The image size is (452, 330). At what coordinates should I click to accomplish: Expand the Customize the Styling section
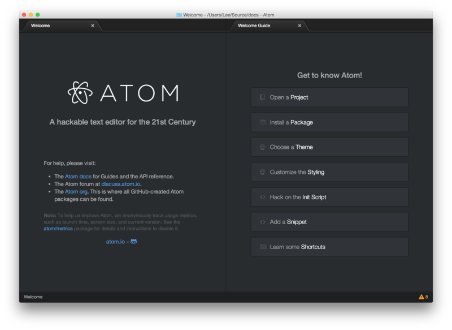(329, 172)
